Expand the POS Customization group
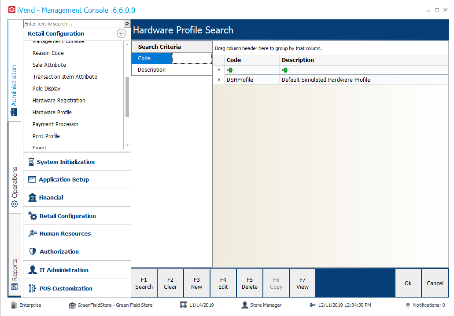The height and width of the screenshot is (316, 454). coord(77,289)
